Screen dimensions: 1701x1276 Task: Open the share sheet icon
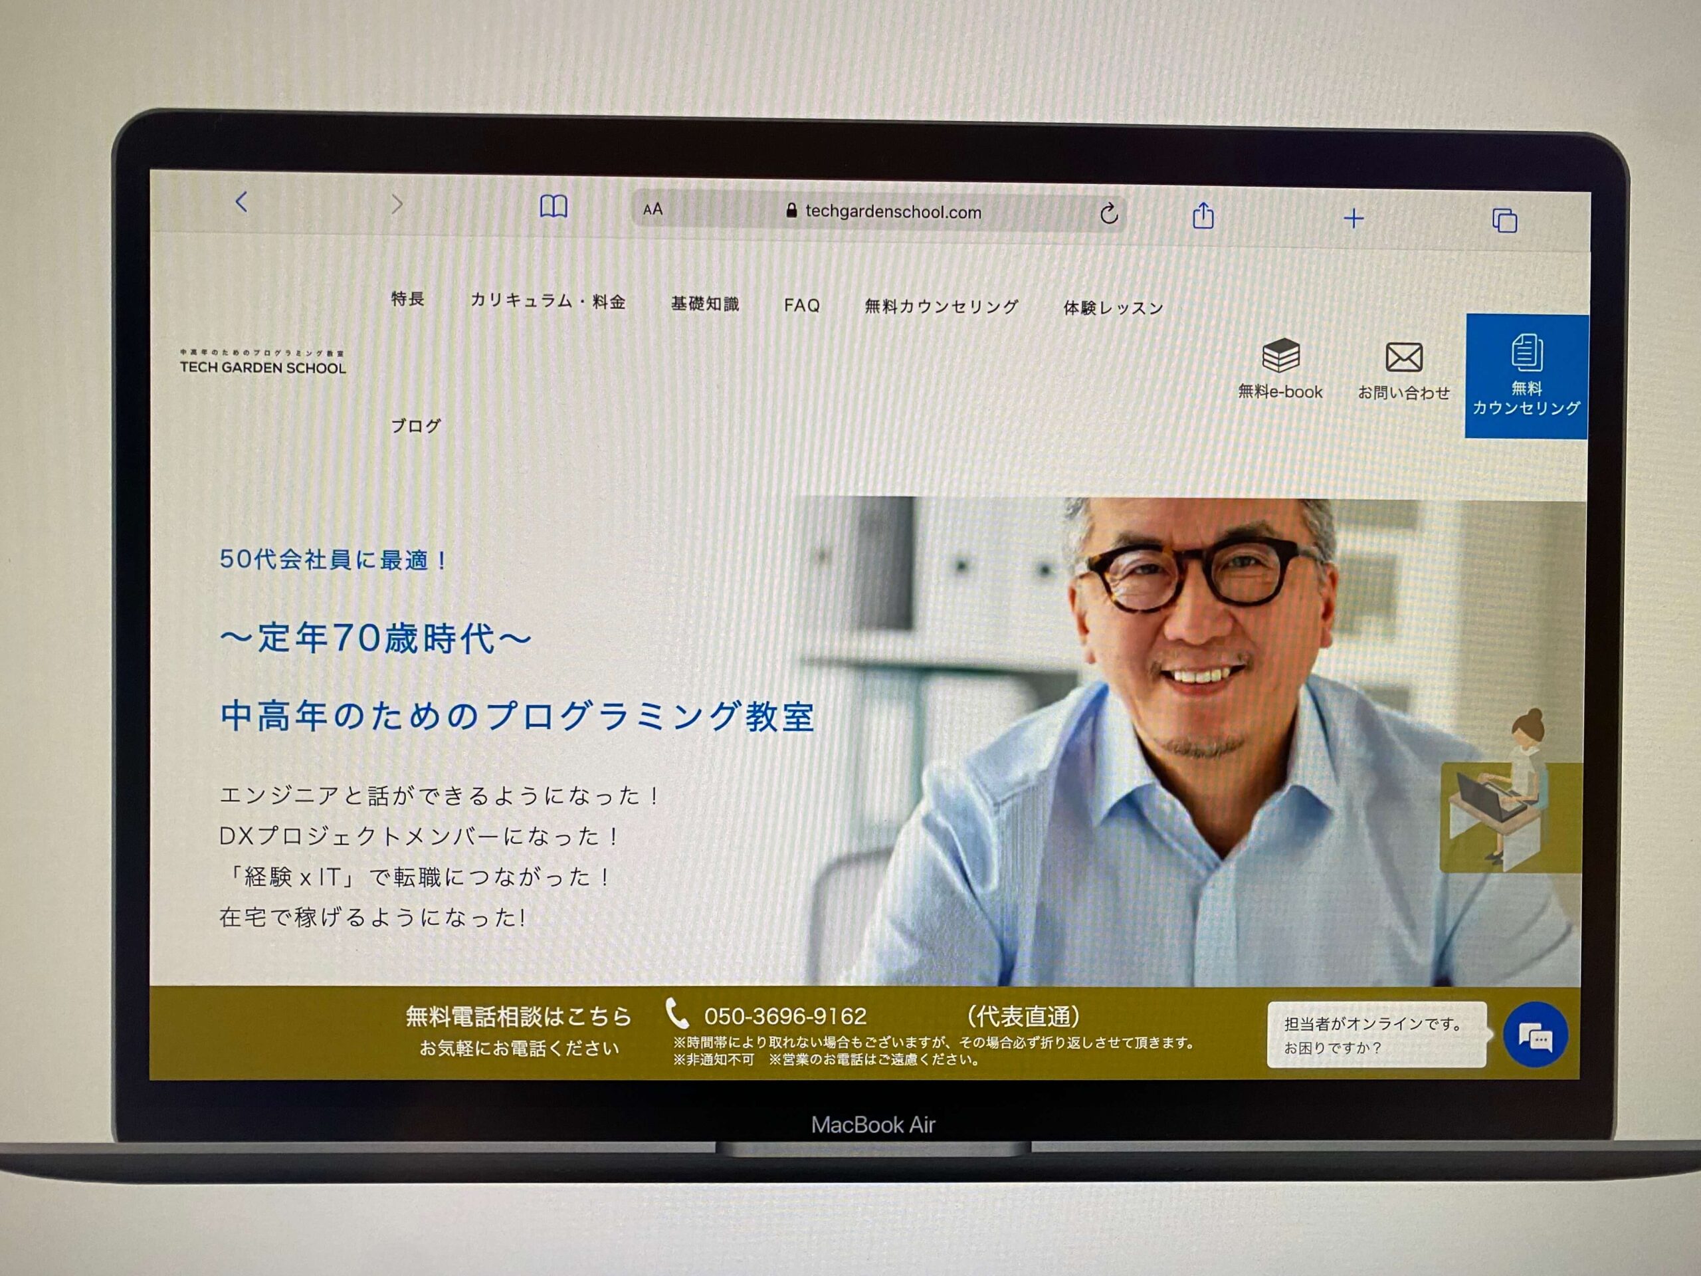click(x=1203, y=216)
